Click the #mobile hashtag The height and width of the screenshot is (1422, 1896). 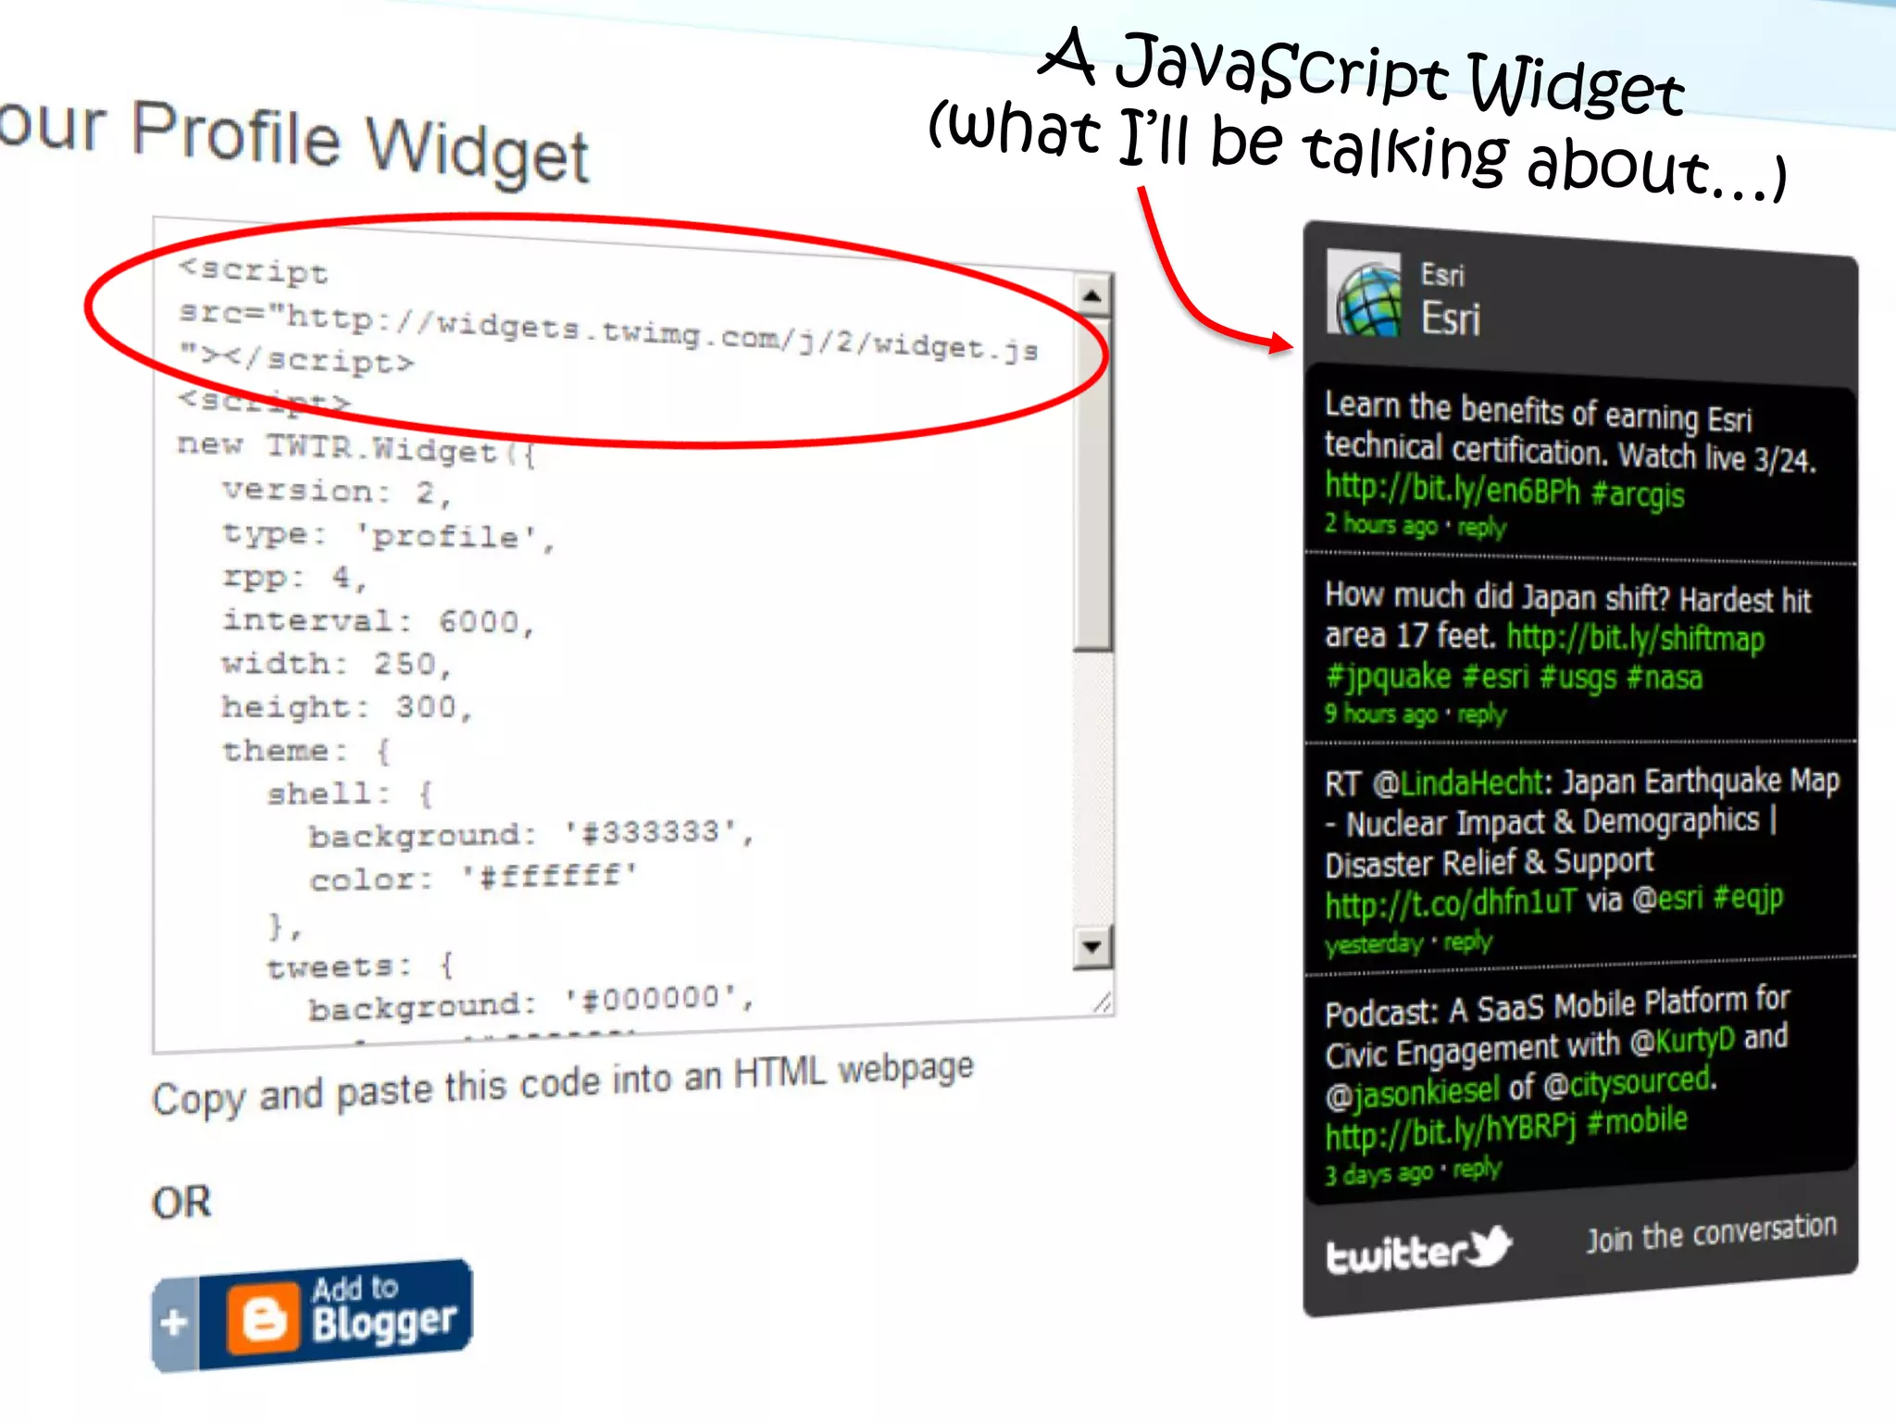tap(1638, 1121)
